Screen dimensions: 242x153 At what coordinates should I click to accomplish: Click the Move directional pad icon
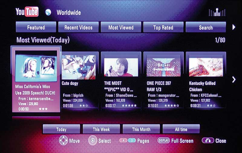63,140
